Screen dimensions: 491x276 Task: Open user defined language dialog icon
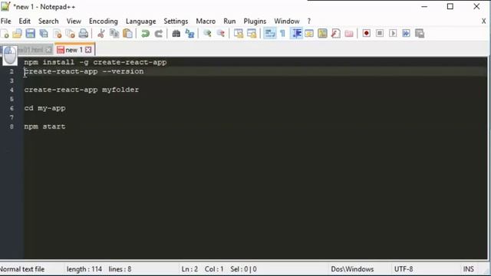pyautogui.click(x=309, y=34)
